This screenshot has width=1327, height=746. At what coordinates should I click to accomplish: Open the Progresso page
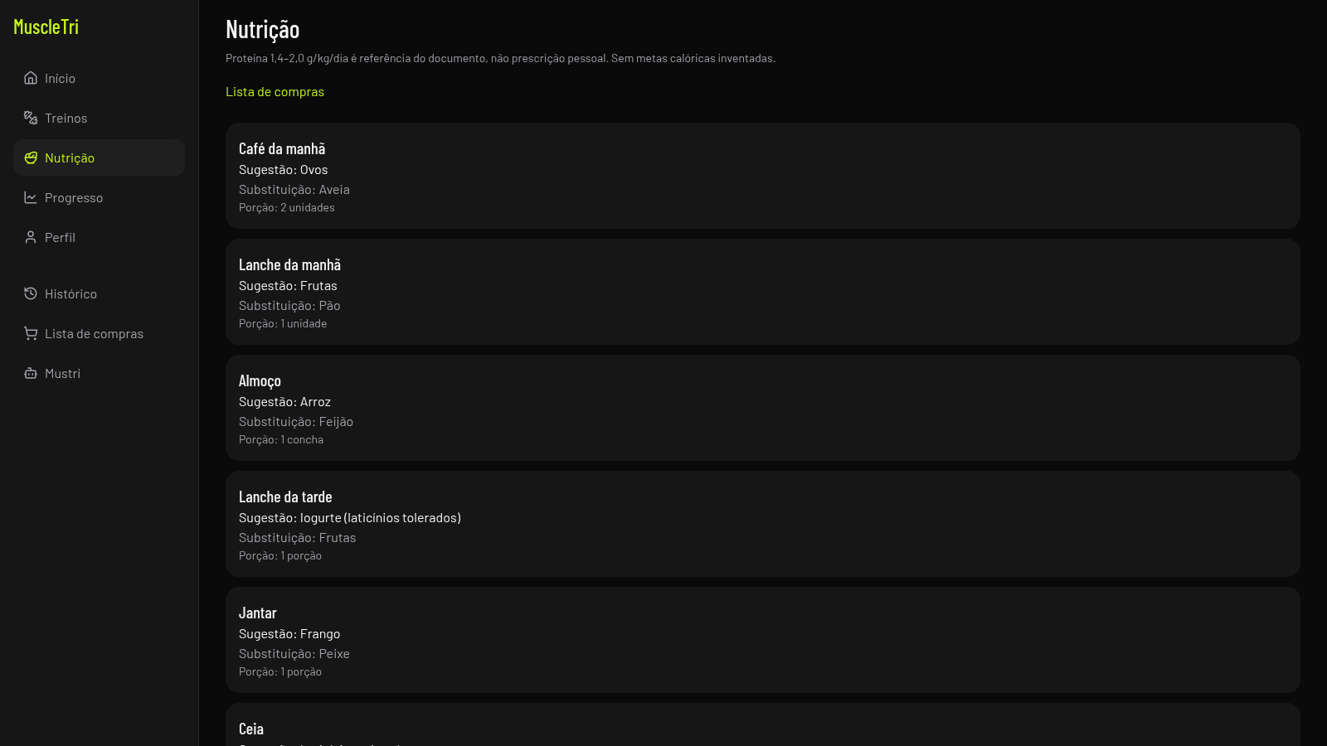99,197
